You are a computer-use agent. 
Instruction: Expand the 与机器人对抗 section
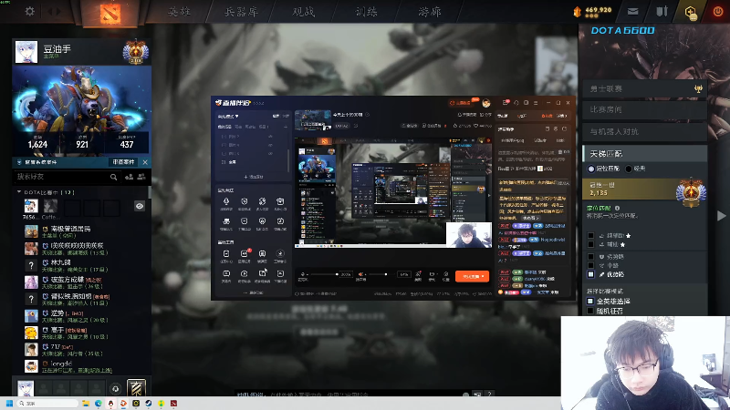click(x=645, y=132)
